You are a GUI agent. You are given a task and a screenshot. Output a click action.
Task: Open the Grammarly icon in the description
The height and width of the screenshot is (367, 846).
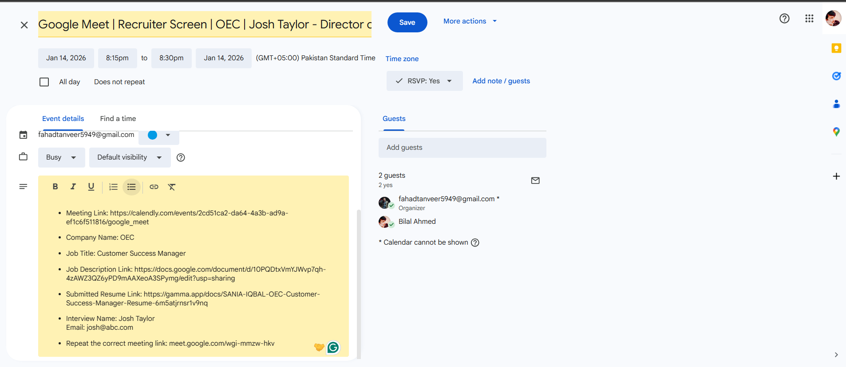(333, 347)
